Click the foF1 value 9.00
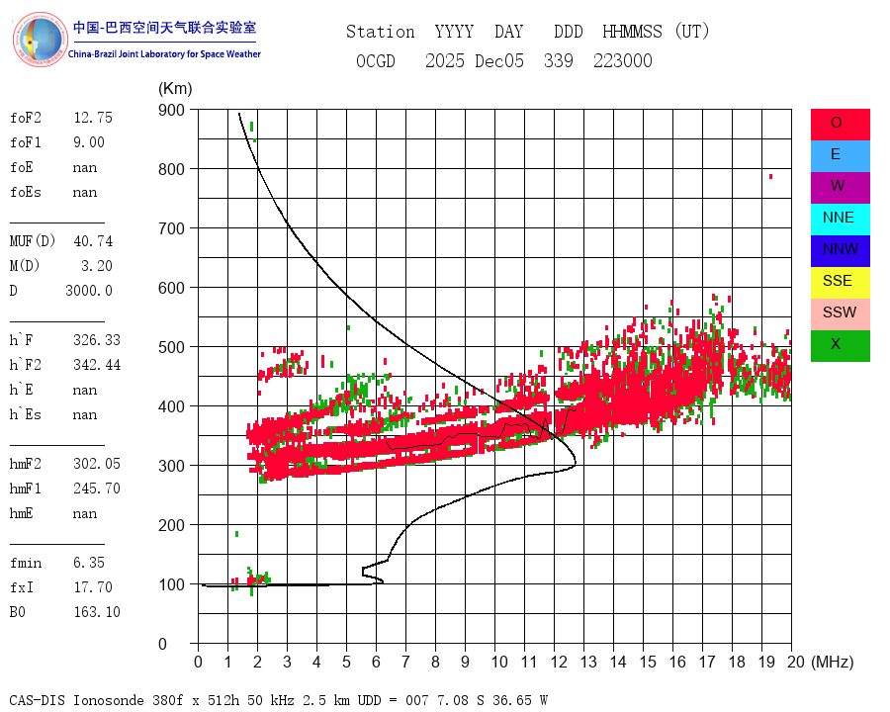Image resolution: width=890 pixels, height=712 pixels. coord(89,142)
